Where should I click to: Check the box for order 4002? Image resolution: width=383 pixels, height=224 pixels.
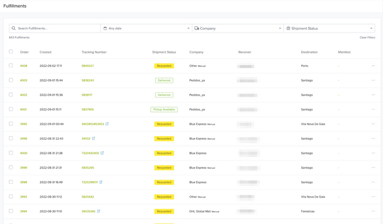click(11, 95)
